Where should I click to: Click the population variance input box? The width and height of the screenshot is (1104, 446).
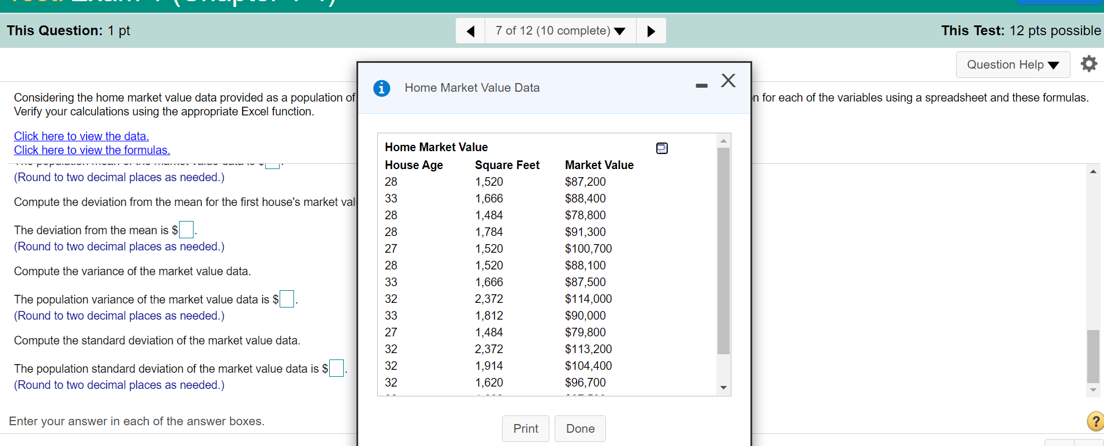tap(287, 299)
